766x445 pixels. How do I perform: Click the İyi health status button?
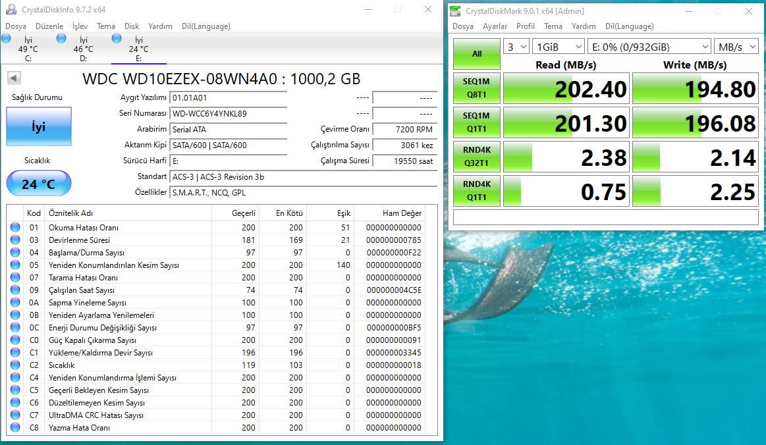39,126
